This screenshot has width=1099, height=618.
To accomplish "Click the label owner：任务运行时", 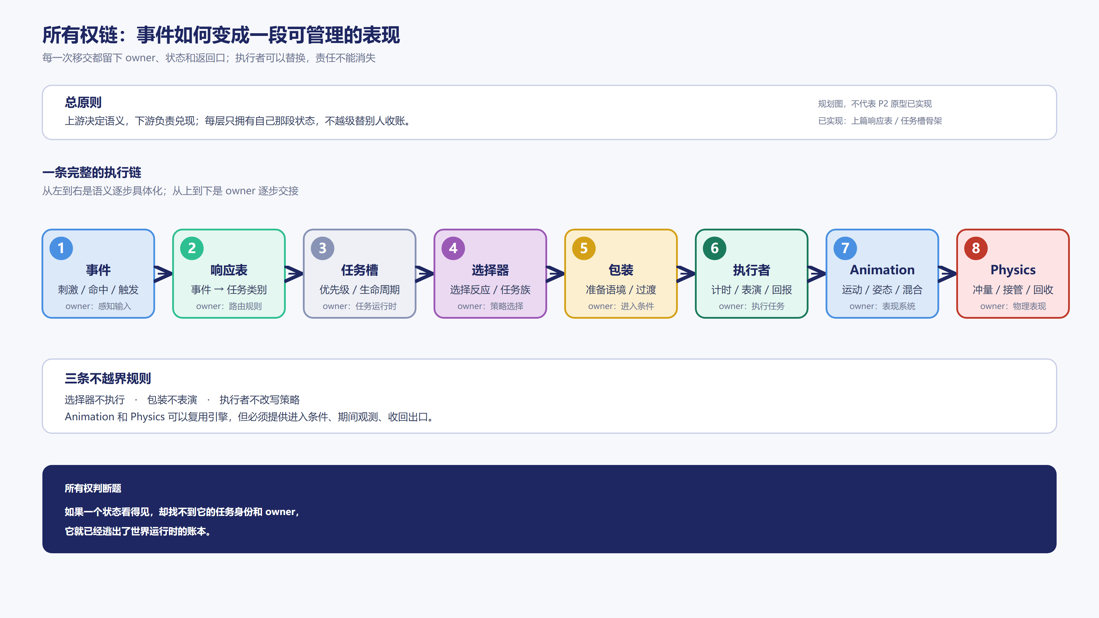I will 360,306.
